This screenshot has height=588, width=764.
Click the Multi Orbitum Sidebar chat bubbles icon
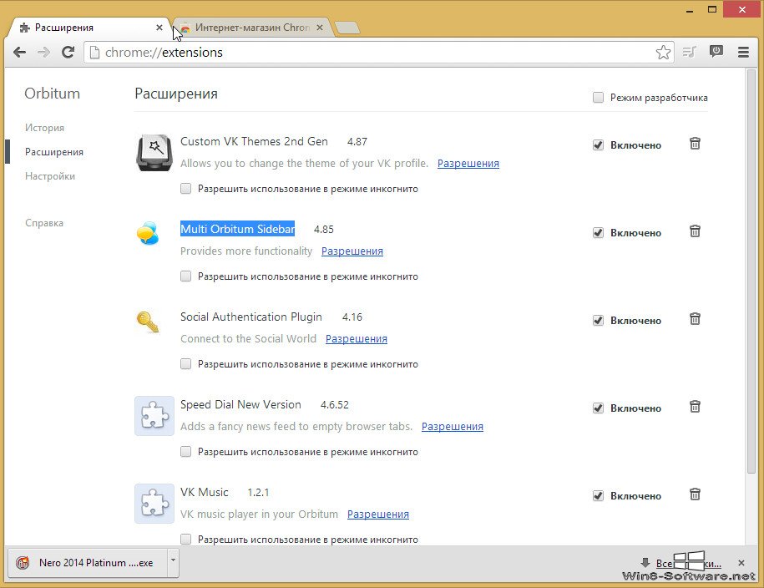coord(148,233)
